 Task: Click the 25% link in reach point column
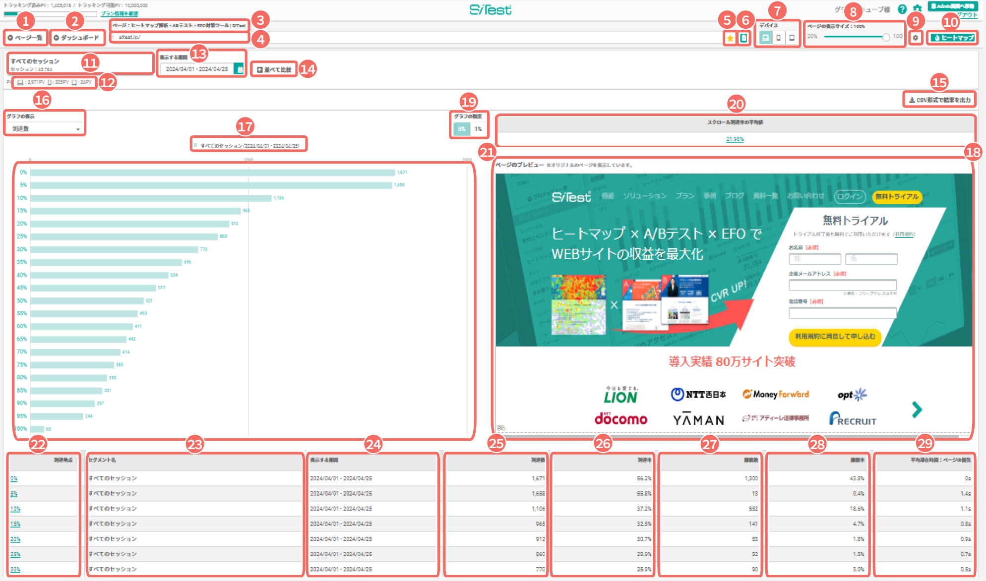15,554
